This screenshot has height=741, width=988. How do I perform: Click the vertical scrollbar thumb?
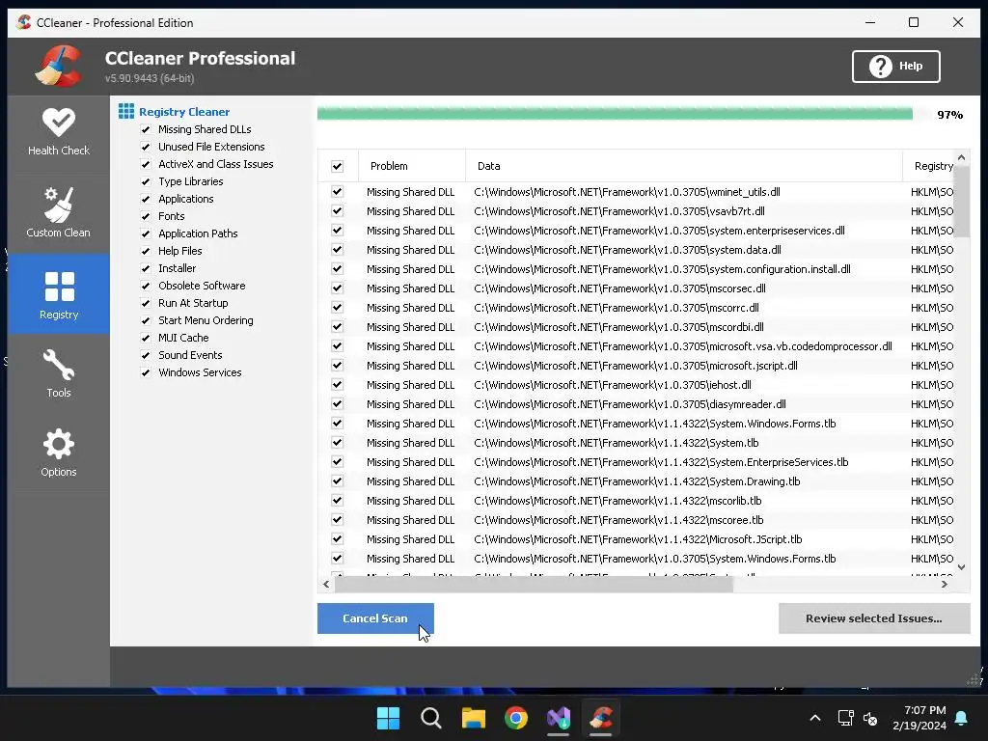pyautogui.click(x=962, y=202)
